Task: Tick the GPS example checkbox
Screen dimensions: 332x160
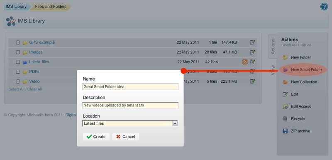Action: pyautogui.click(x=18, y=42)
